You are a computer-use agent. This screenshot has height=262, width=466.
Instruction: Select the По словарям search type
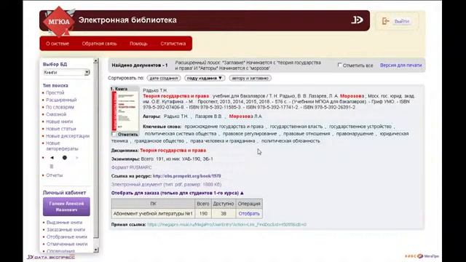(60, 107)
